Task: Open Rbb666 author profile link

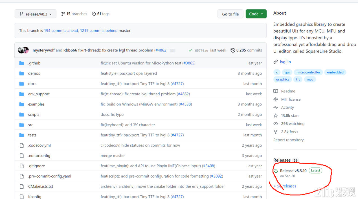Action: (x=70, y=50)
